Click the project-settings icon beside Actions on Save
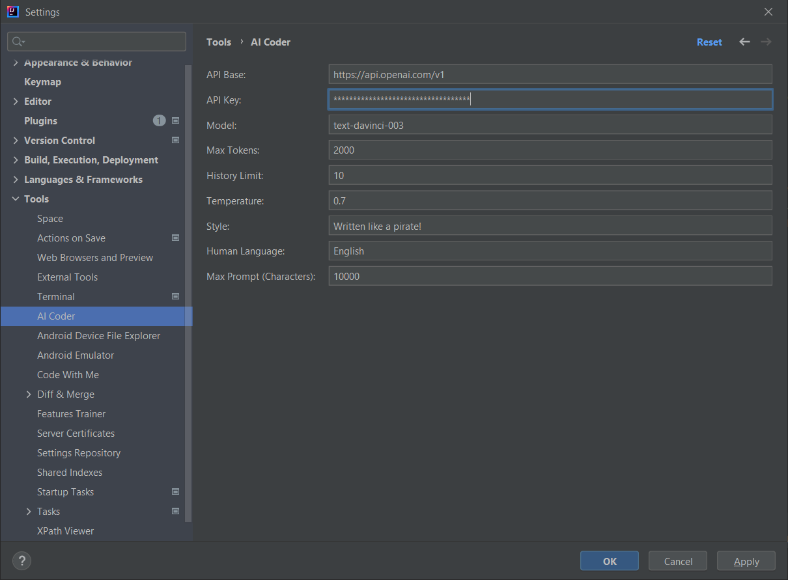Image resolution: width=788 pixels, height=580 pixels. [x=175, y=238]
